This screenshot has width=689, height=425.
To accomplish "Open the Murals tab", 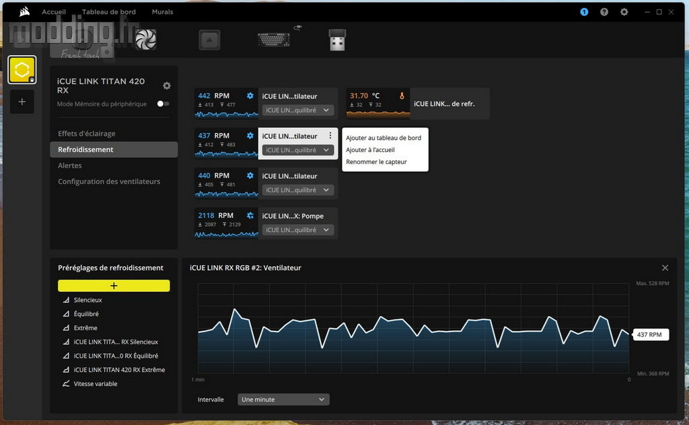I will pyautogui.click(x=163, y=12).
